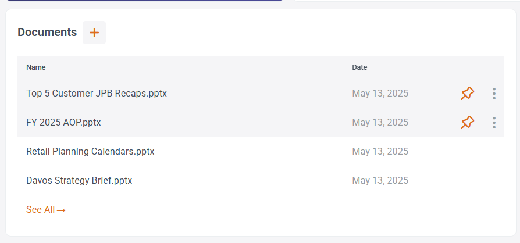
Task: Unpin Top 5 Customer JPB Recaps document
Action: click(x=467, y=94)
